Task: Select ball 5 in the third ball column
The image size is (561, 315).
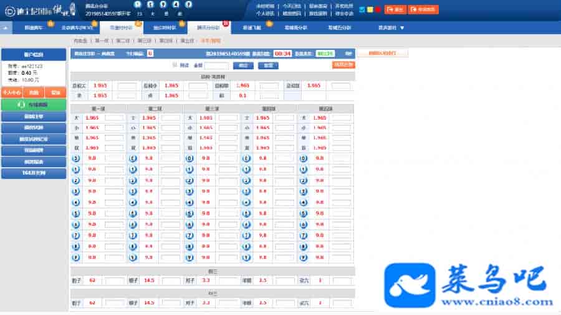Action: [190, 213]
